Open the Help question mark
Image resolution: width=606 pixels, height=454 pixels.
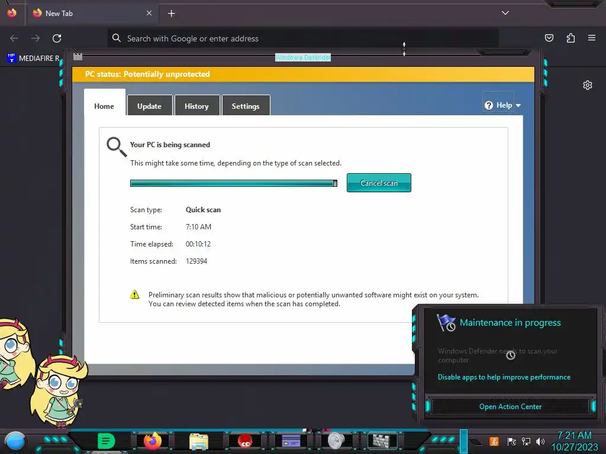coord(488,105)
